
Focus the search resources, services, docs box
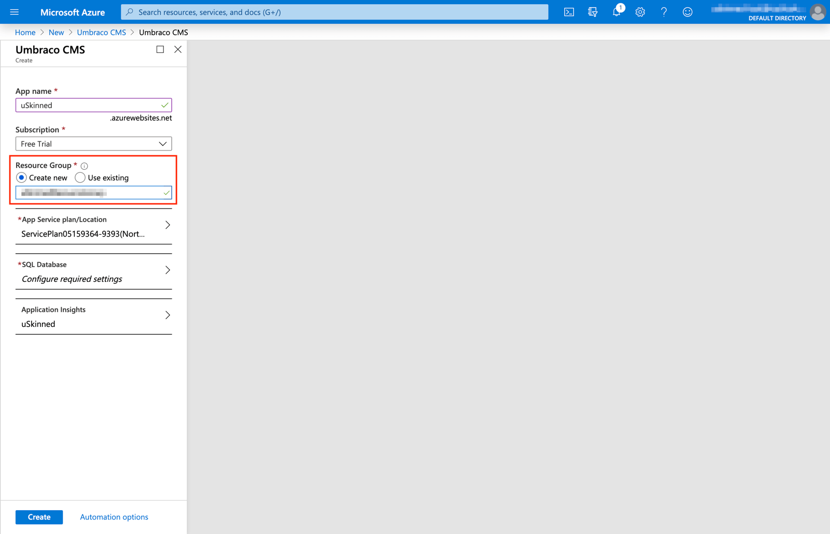[335, 12]
